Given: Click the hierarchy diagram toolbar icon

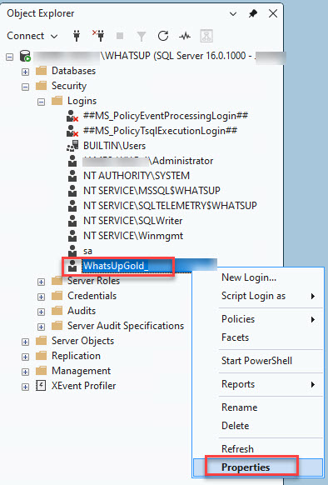Looking at the screenshot, I should pos(206,36).
